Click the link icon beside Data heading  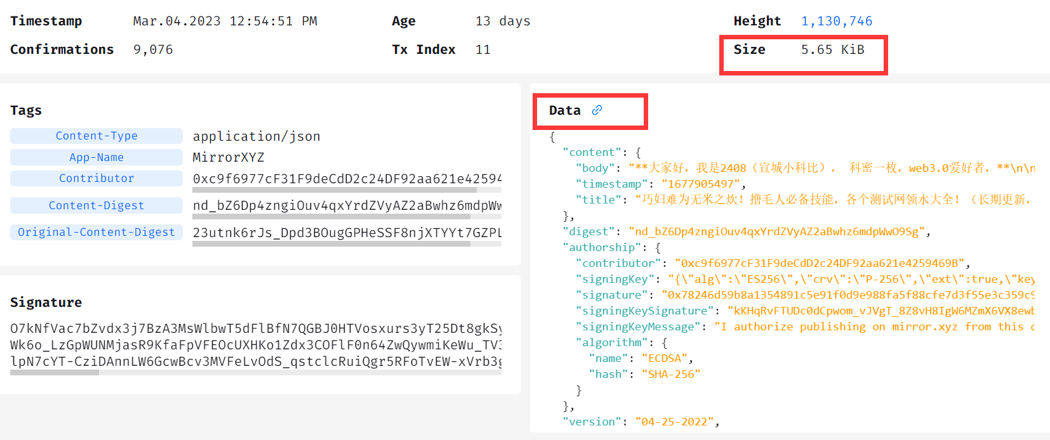pyautogui.click(x=597, y=110)
